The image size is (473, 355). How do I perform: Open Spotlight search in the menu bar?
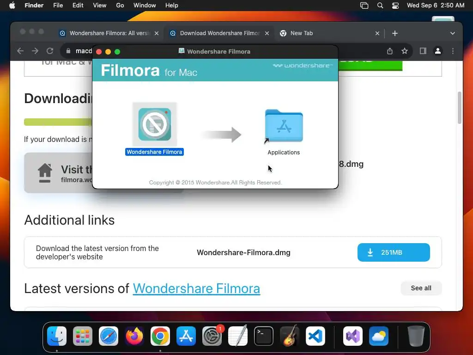(380, 6)
